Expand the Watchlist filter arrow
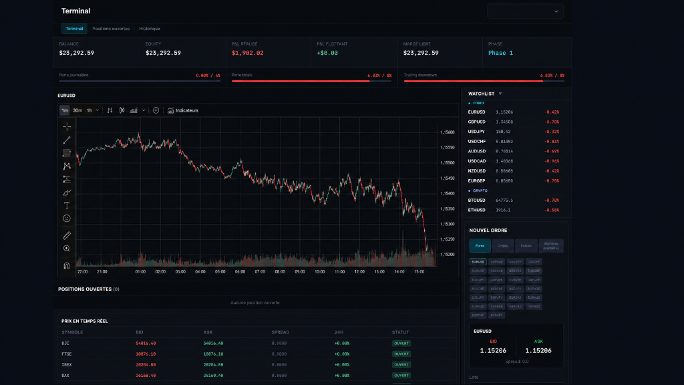The height and width of the screenshot is (385, 684). click(500, 94)
